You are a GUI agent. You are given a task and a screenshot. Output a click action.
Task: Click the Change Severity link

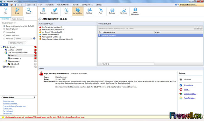pos(190,94)
